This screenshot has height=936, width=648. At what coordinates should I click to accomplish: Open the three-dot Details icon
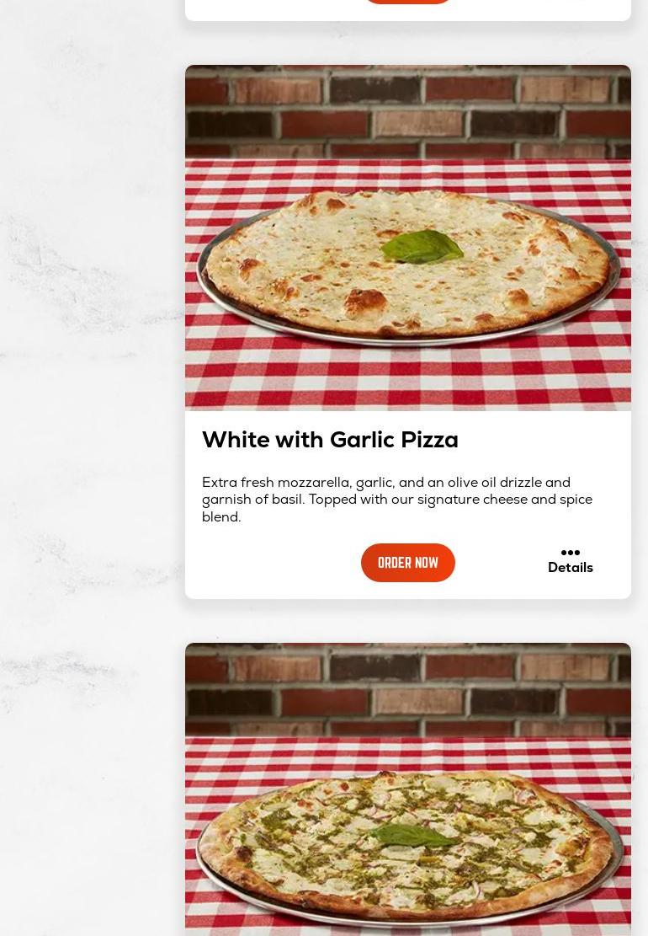tap(571, 552)
